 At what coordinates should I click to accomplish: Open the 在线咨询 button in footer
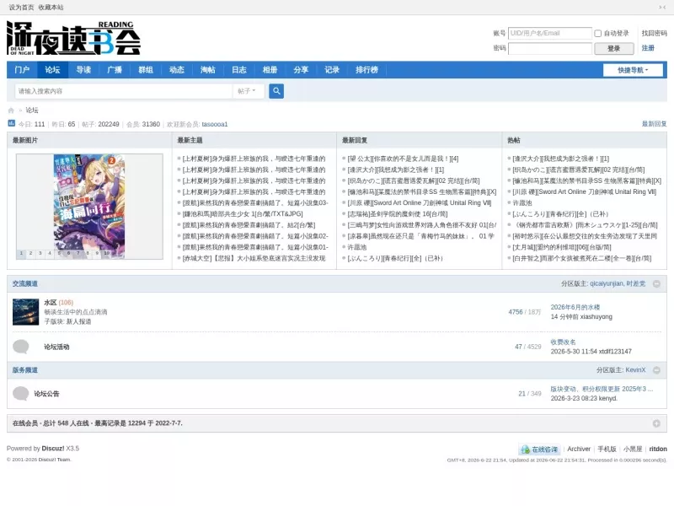click(x=540, y=449)
